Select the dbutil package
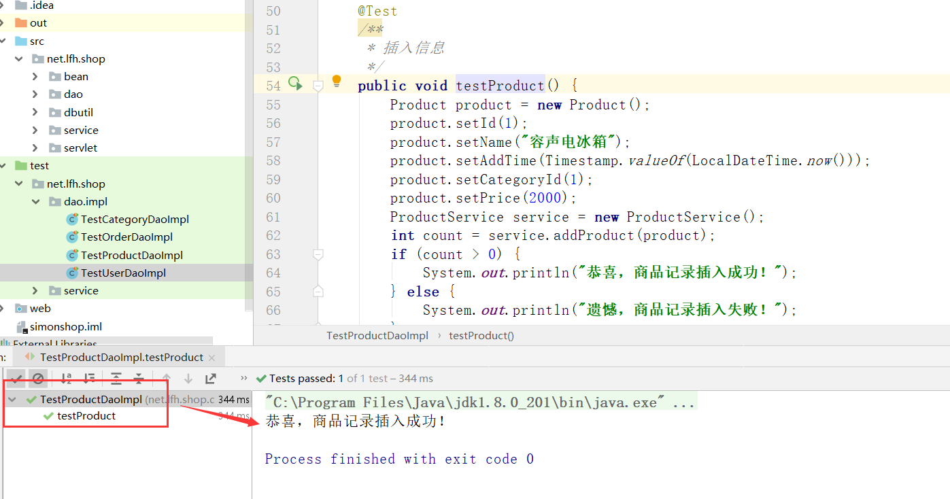This screenshot has height=499, width=950. 78,113
